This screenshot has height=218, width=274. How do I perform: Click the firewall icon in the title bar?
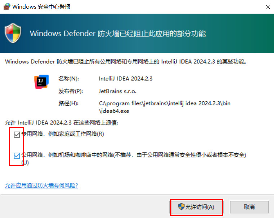7,6
